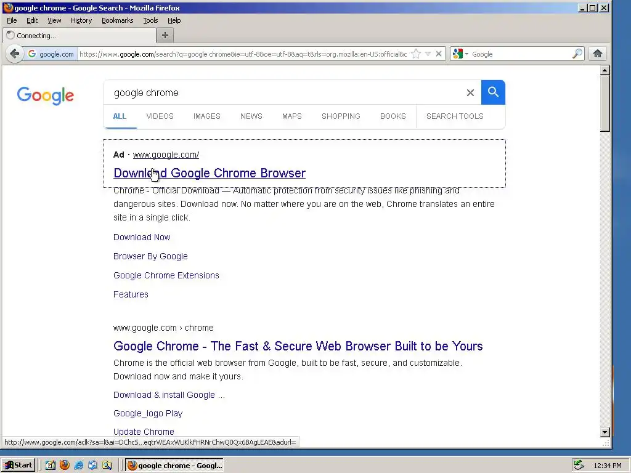Open the URL history dropdown arrow
The height and width of the screenshot is (473, 631).
(428, 54)
